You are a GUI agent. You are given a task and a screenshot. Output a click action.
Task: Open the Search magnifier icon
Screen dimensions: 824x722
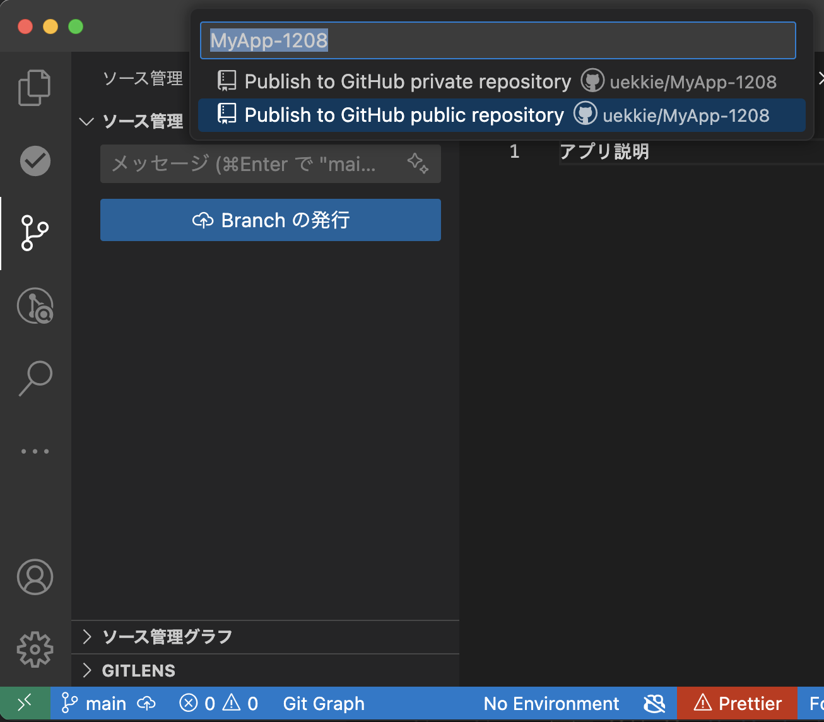point(35,378)
